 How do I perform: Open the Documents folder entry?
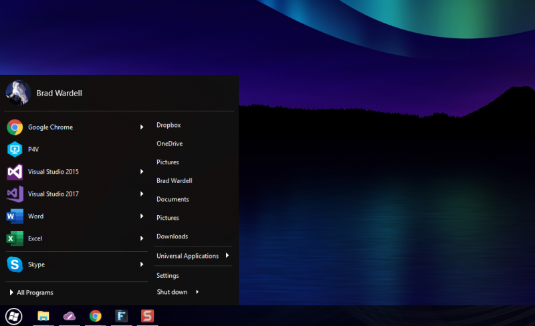coord(173,199)
